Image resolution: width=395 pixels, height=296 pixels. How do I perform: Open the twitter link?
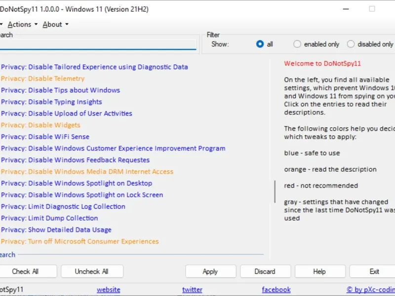[x=192, y=290]
